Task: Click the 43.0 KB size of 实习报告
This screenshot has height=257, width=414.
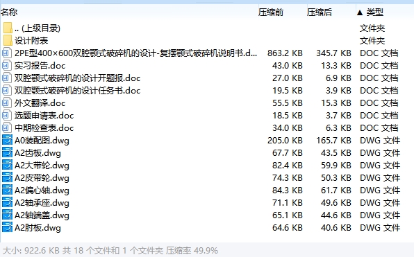Action: click(288, 66)
